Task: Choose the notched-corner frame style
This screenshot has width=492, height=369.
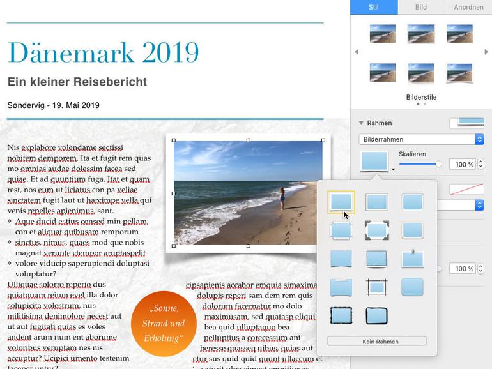Action: [341, 230]
